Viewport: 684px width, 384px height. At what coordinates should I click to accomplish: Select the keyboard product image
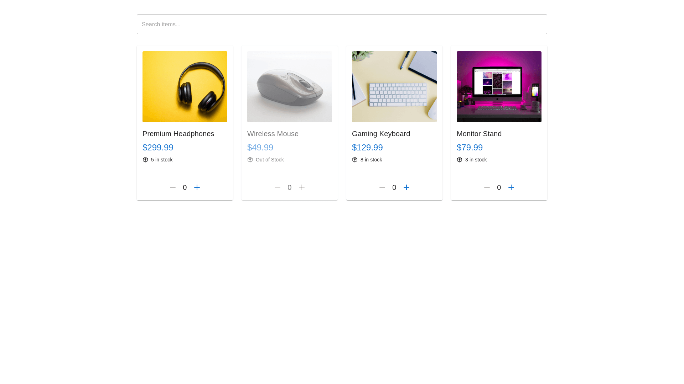[394, 86]
